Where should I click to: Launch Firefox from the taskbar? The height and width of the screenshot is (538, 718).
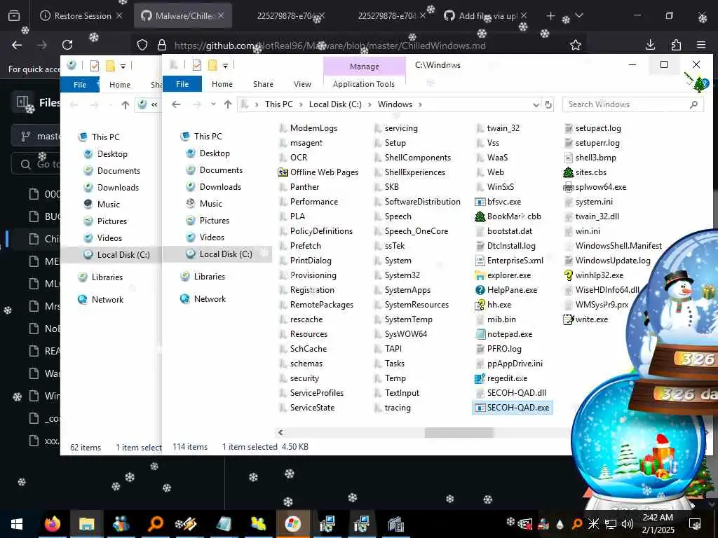pos(52,524)
